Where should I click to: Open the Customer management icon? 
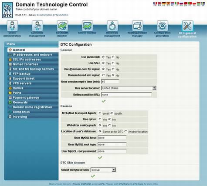tap(37, 26)
